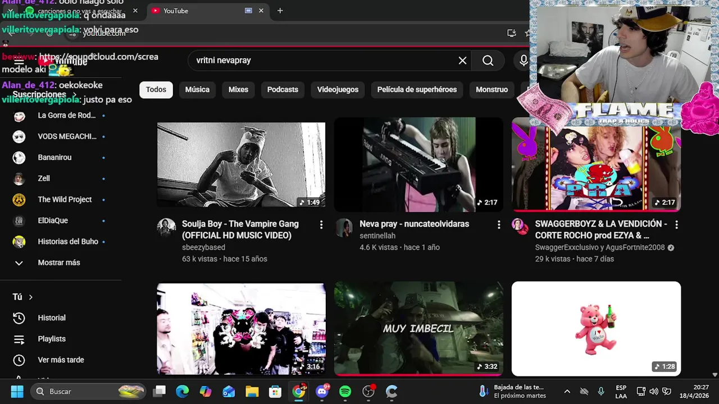Screen dimensions: 719x404
Task: Open options menu for Neva pray video
Action: [x=499, y=224]
